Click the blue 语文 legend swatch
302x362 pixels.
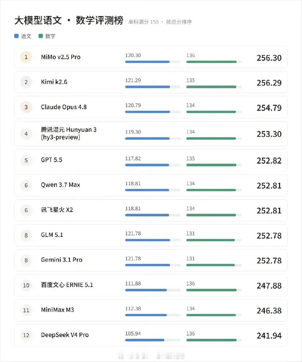tap(16, 36)
